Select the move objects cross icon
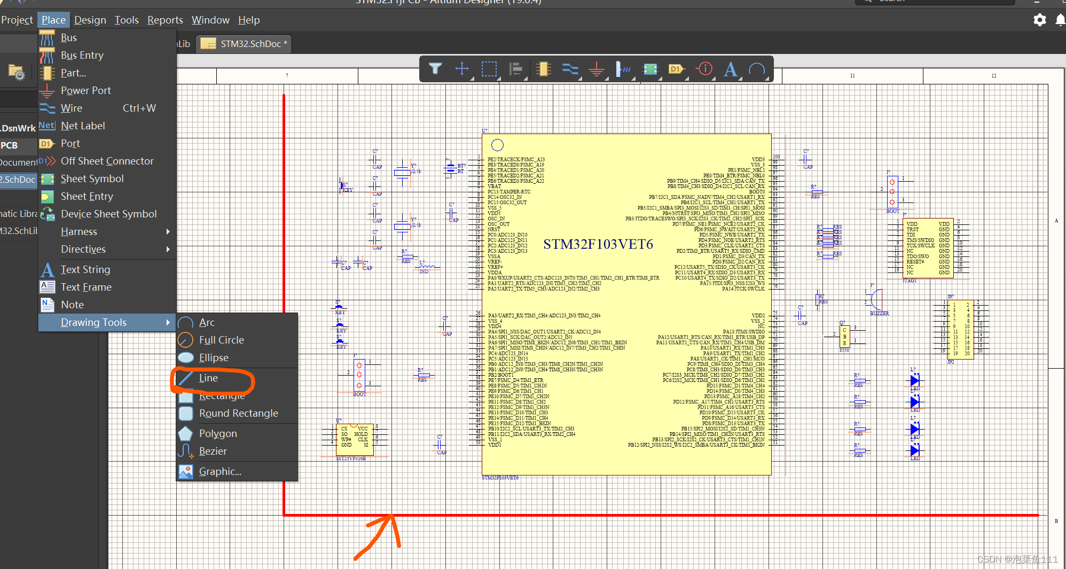The height and width of the screenshot is (569, 1066). tap(462, 69)
